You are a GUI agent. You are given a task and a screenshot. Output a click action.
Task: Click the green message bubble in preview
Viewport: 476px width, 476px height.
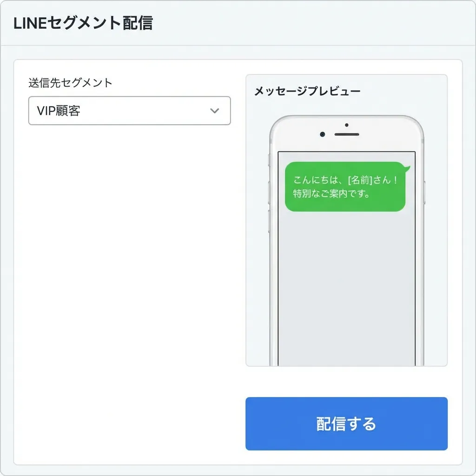346,187
